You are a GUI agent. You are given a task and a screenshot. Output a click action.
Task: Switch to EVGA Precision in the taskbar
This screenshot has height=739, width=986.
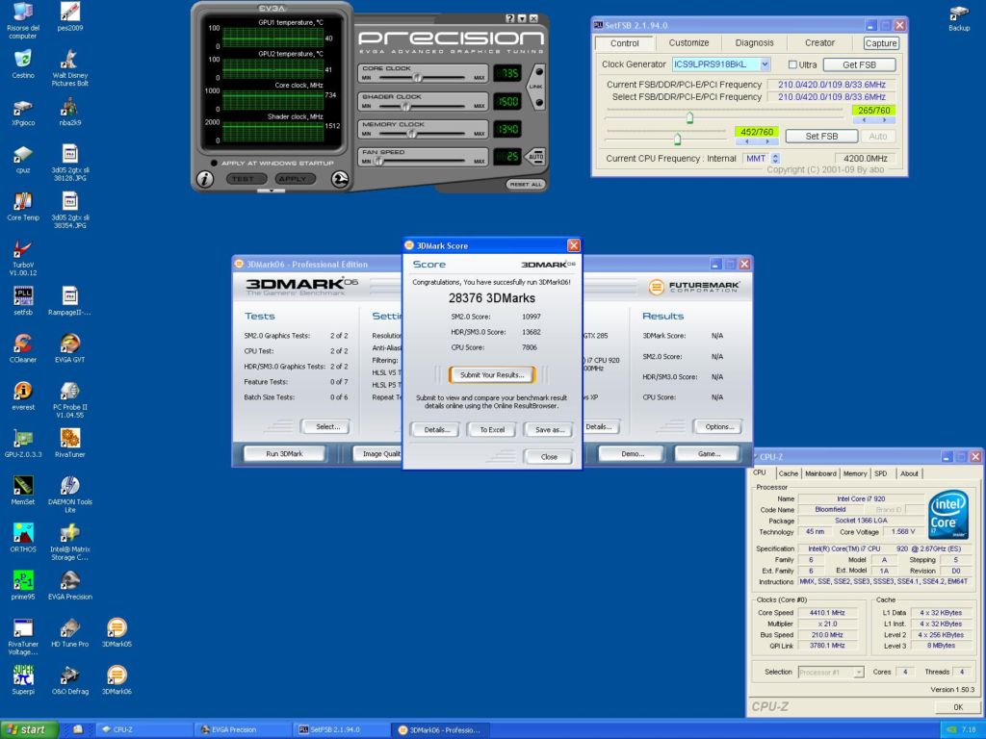(x=242, y=730)
